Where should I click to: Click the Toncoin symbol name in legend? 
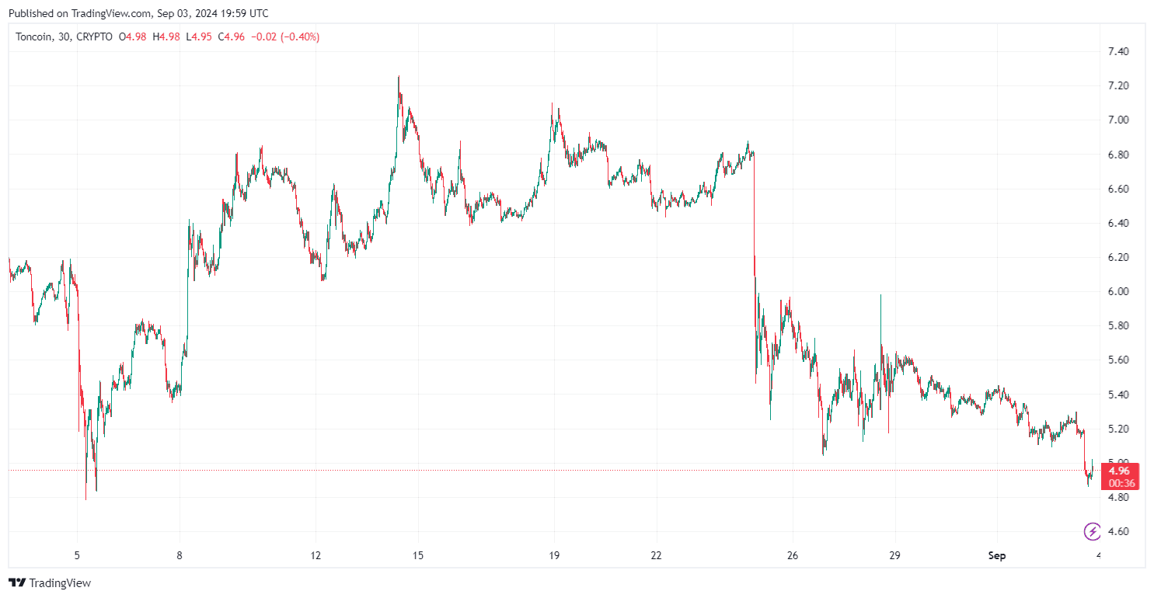click(35, 37)
